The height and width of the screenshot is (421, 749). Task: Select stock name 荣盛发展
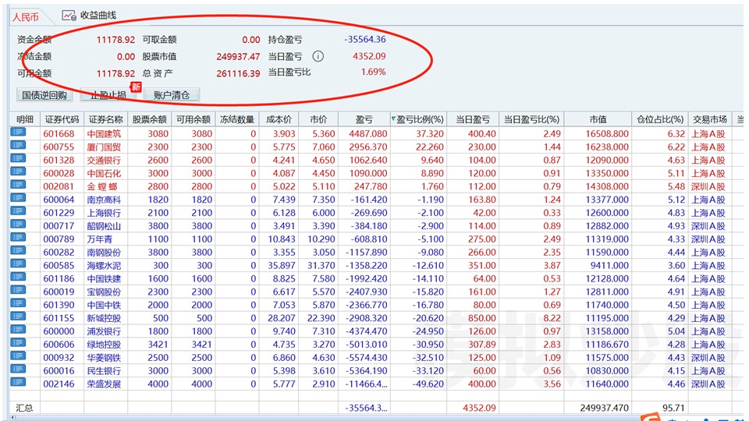point(104,384)
